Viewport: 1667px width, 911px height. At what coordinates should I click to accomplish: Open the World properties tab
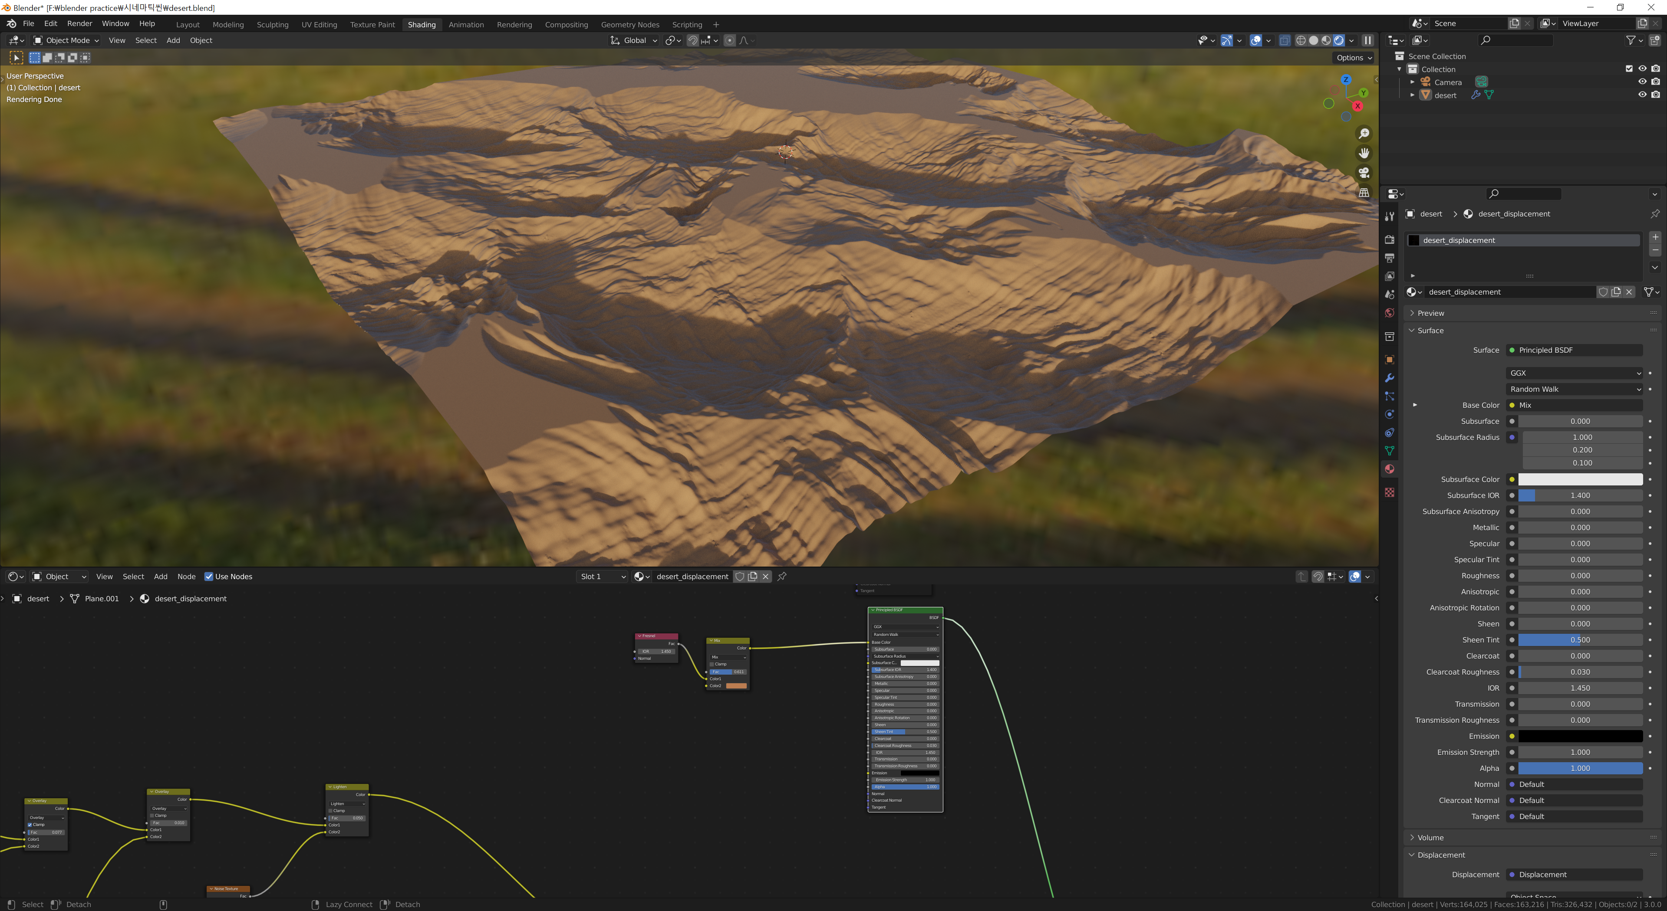(1389, 313)
